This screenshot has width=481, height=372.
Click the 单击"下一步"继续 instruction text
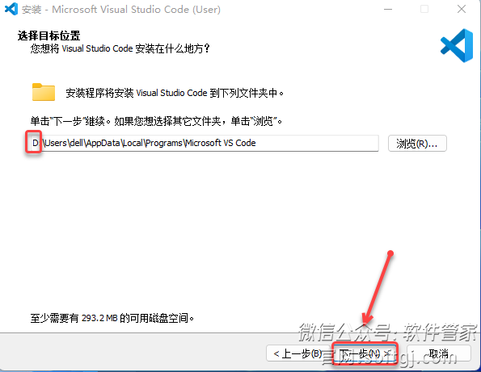tap(156, 121)
